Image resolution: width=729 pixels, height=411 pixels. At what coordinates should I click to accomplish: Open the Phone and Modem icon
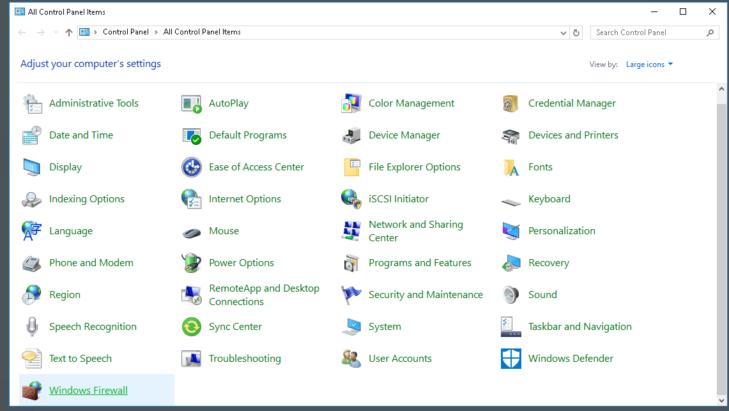32,264
